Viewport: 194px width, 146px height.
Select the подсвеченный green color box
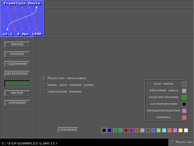point(184,97)
